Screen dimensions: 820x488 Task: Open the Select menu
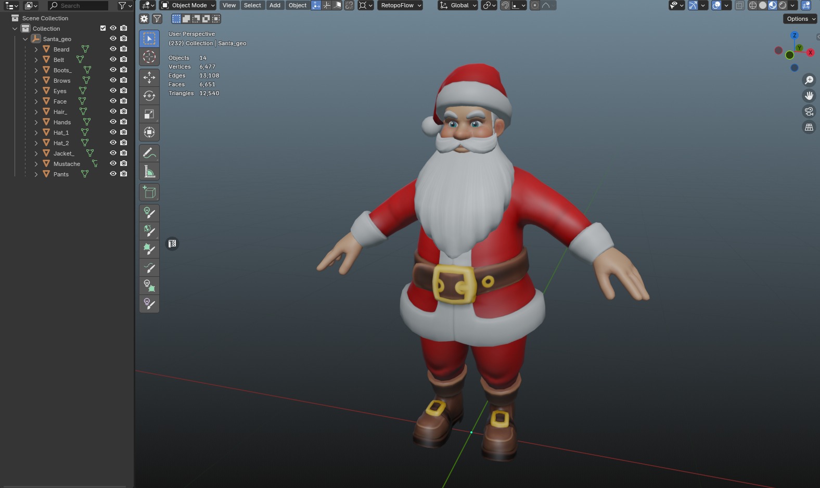click(x=252, y=5)
